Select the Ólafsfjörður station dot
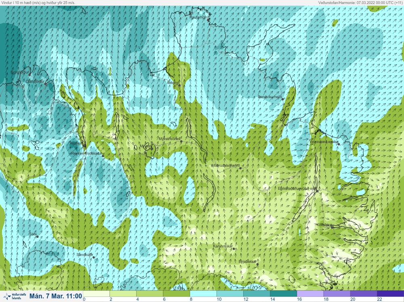This screenshot has width=404, height=302. 45,84
